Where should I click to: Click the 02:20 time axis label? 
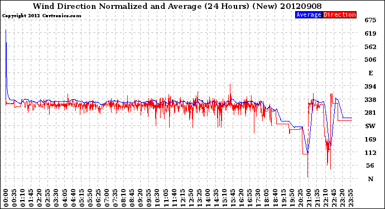point(40,198)
